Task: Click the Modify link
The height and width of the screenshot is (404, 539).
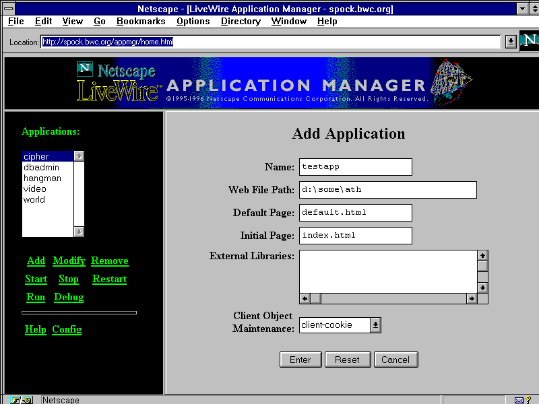Action: coord(69,261)
